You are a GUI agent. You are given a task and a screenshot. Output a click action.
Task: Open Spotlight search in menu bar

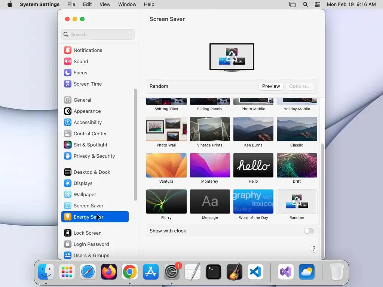305,4
